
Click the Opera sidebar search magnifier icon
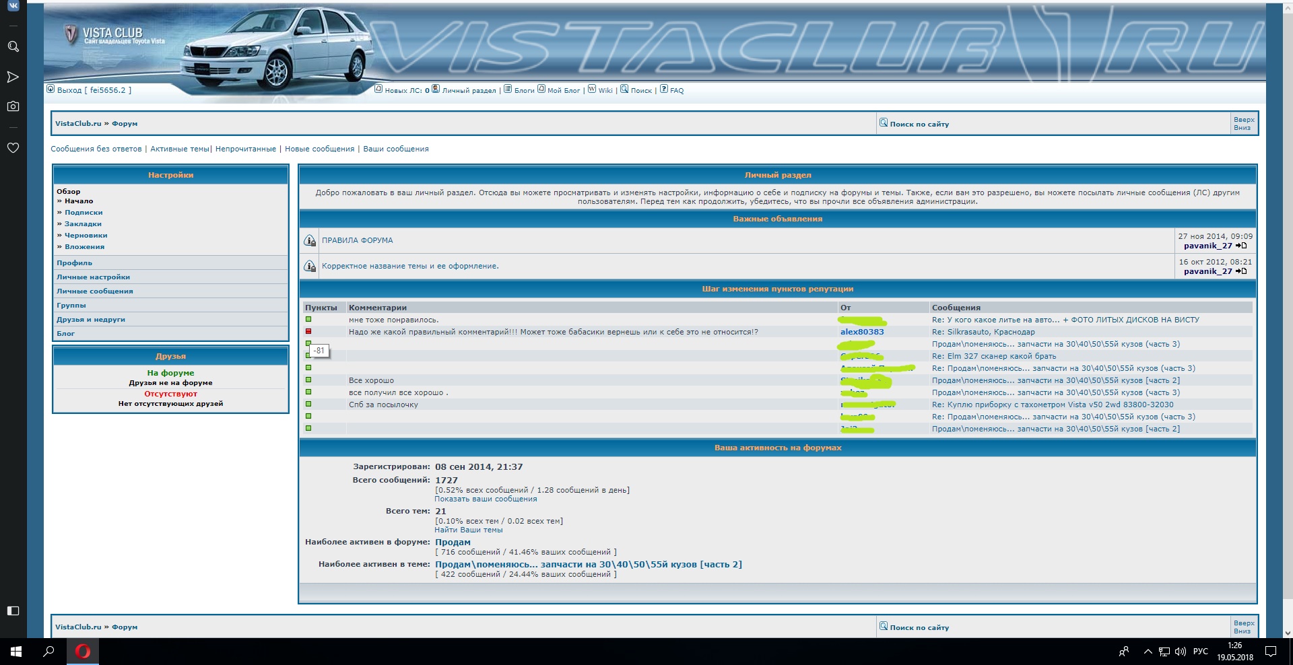pos(13,46)
